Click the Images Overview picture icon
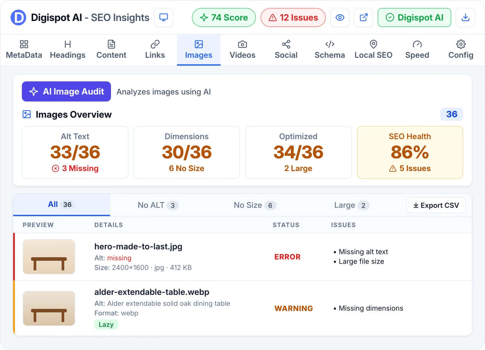The width and height of the screenshot is (485, 350). 27,114
